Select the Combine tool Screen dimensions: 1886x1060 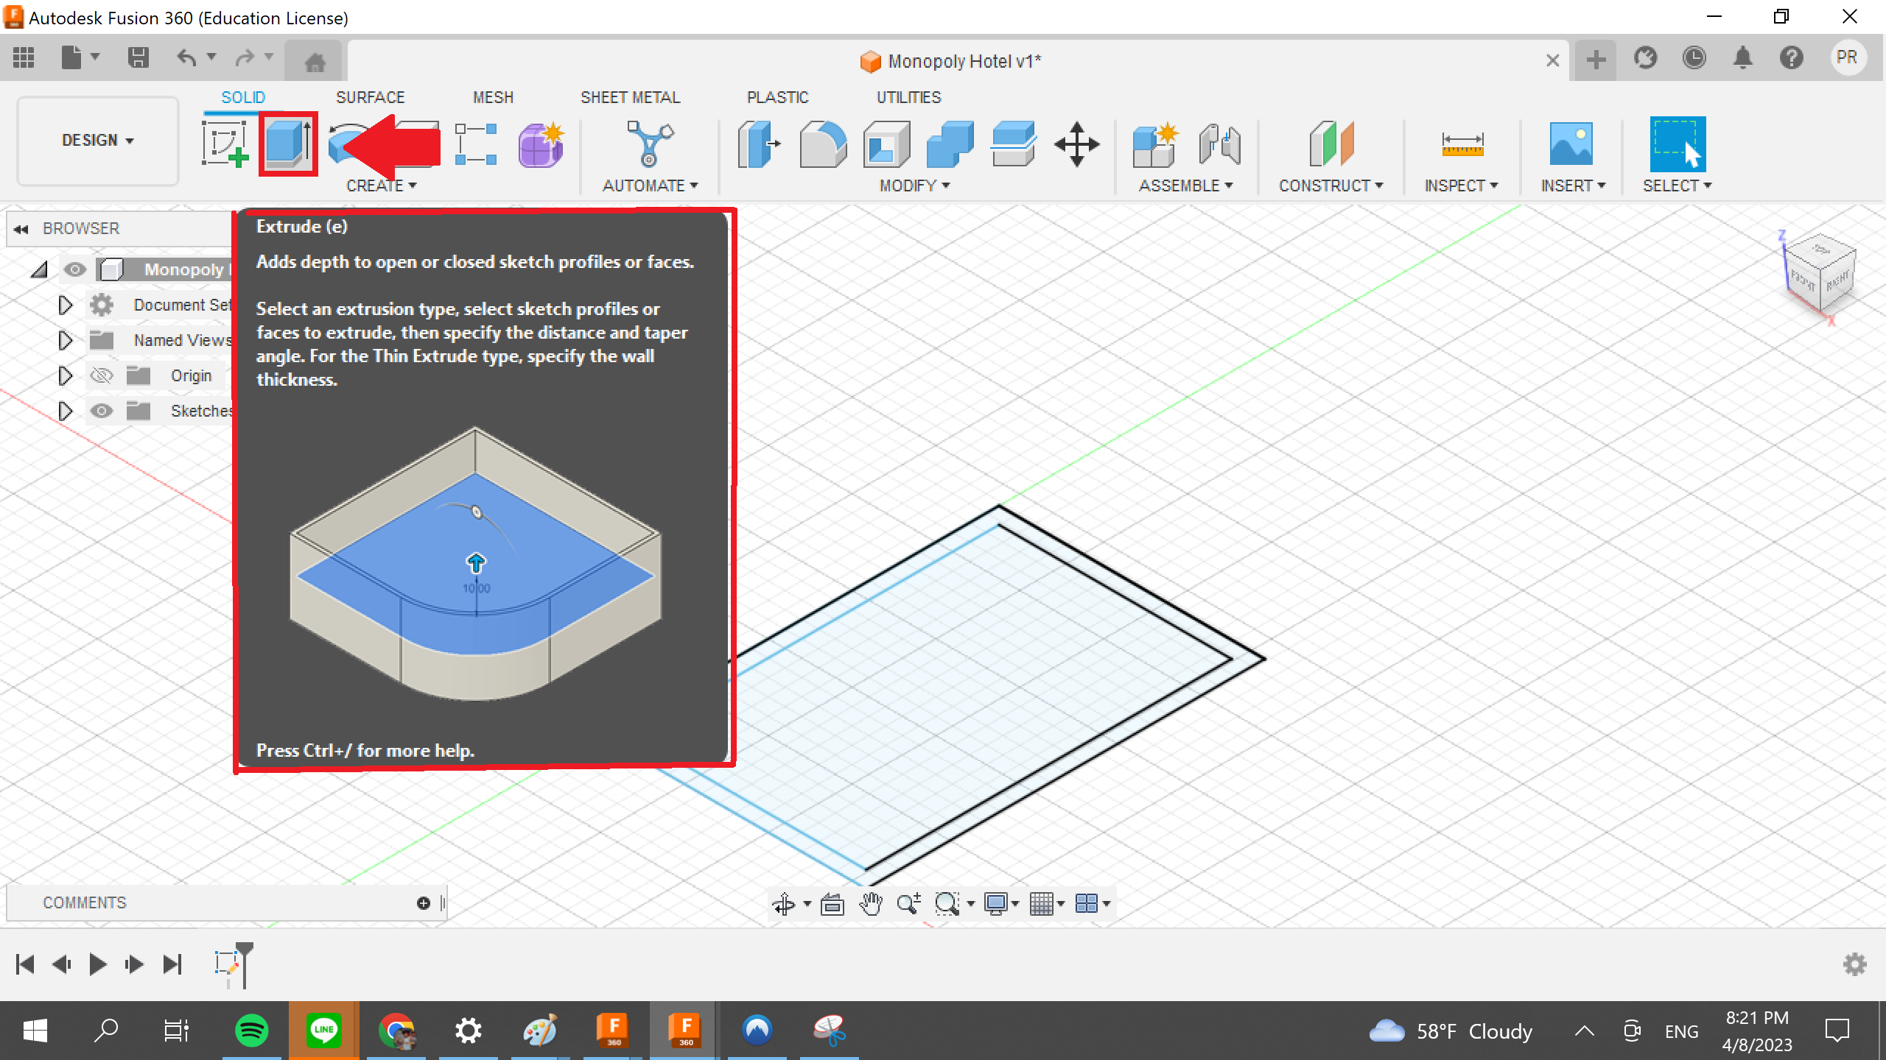click(953, 144)
